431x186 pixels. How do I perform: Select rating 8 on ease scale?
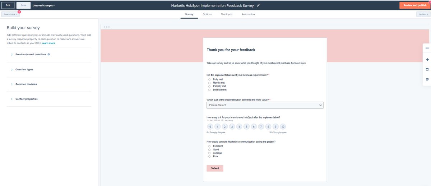tap(268, 126)
